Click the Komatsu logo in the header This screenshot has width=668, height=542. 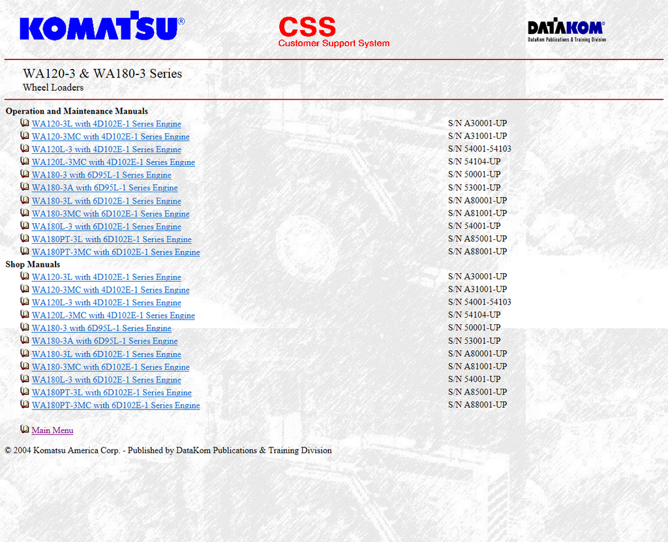pyautogui.click(x=101, y=27)
